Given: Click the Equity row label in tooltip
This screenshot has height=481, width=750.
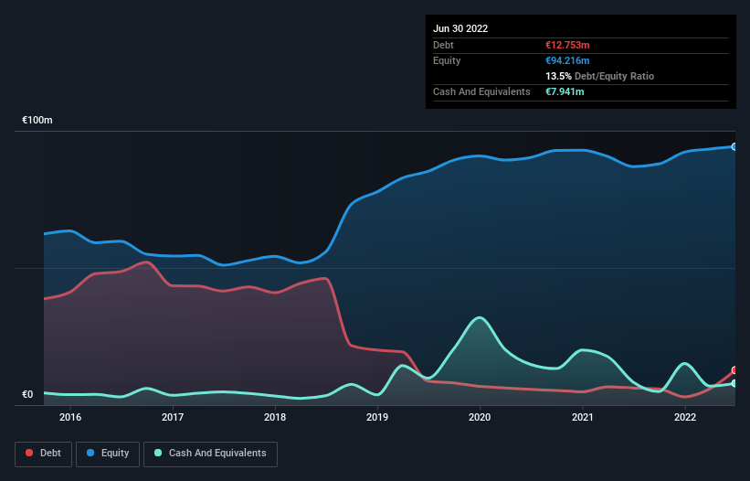Looking at the screenshot, I should tap(447, 60).
